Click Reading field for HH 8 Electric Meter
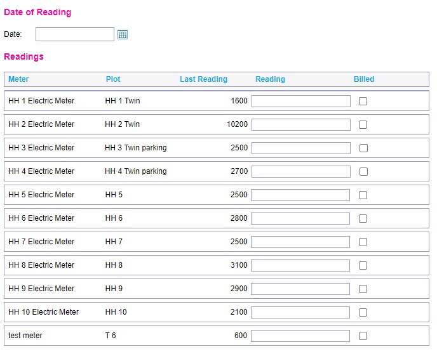The height and width of the screenshot is (354, 437). [x=300, y=265]
